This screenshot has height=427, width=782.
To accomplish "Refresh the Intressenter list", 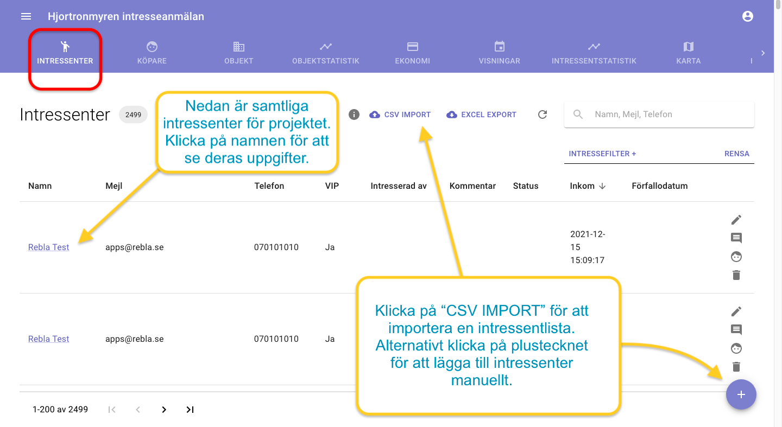I will click(x=543, y=114).
